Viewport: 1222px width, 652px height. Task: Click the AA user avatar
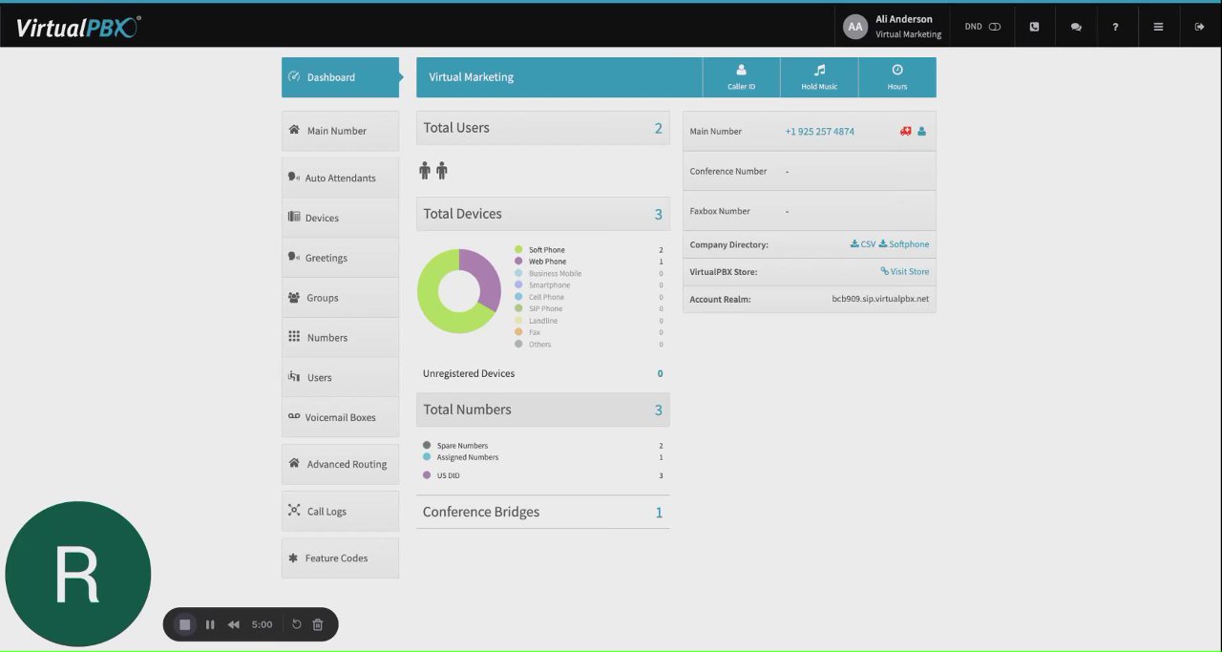coord(855,27)
